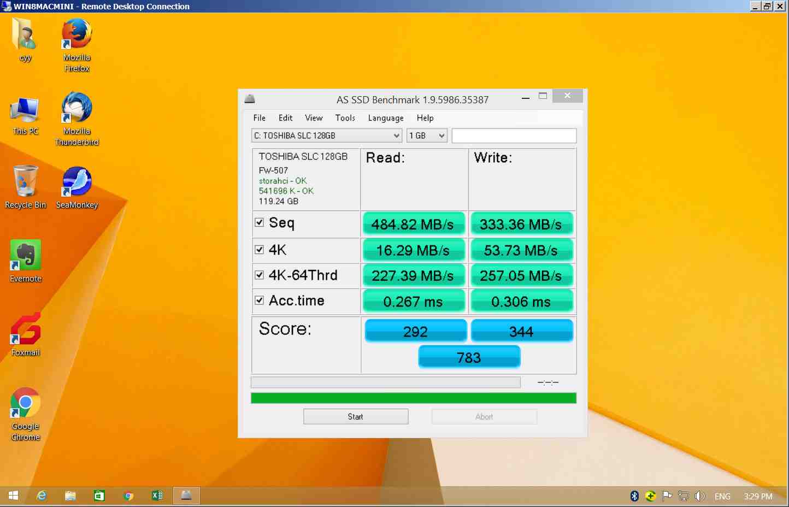Click the AS SSD Benchmark taskbar button

(x=186, y=496)
